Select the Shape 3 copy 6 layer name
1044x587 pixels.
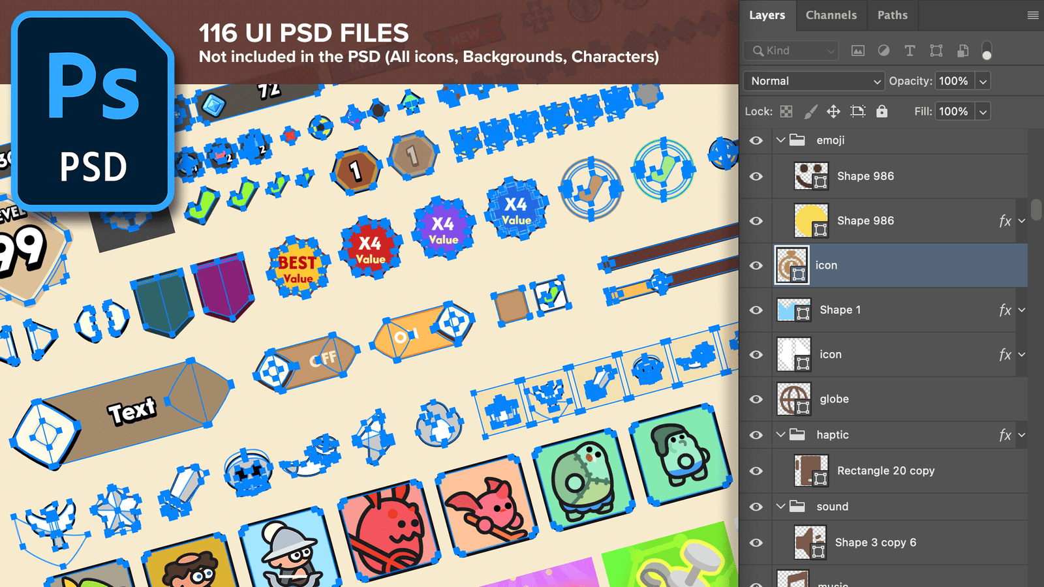[875, 543]
